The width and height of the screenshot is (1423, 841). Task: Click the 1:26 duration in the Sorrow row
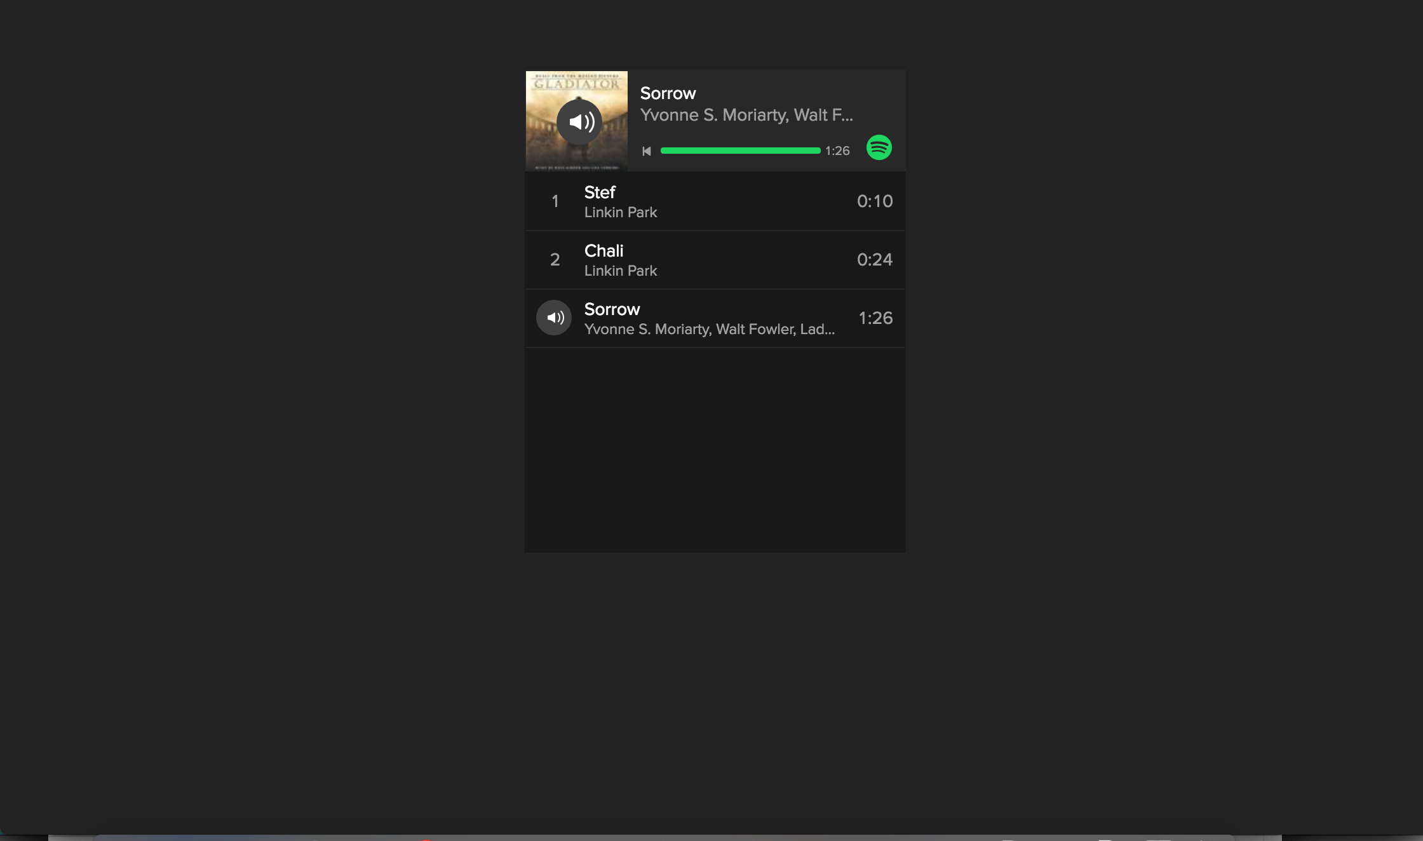pyautogui.click(x=875, y=318)
